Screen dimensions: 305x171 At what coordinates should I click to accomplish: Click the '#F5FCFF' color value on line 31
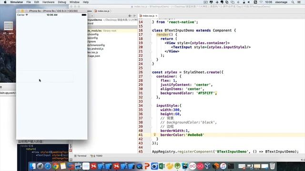click(x=206, y=93)
